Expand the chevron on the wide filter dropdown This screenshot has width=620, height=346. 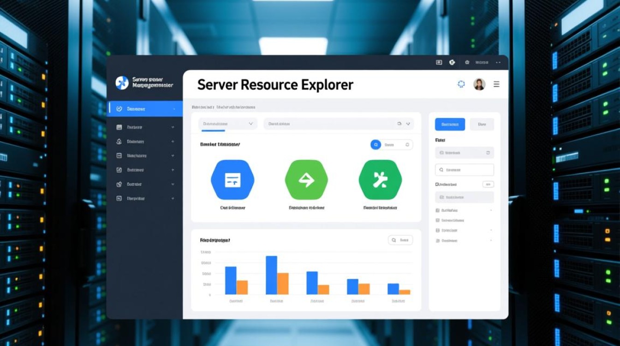408,124
